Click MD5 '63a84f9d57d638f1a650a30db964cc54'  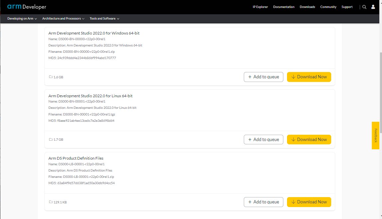tap(86, 183)
